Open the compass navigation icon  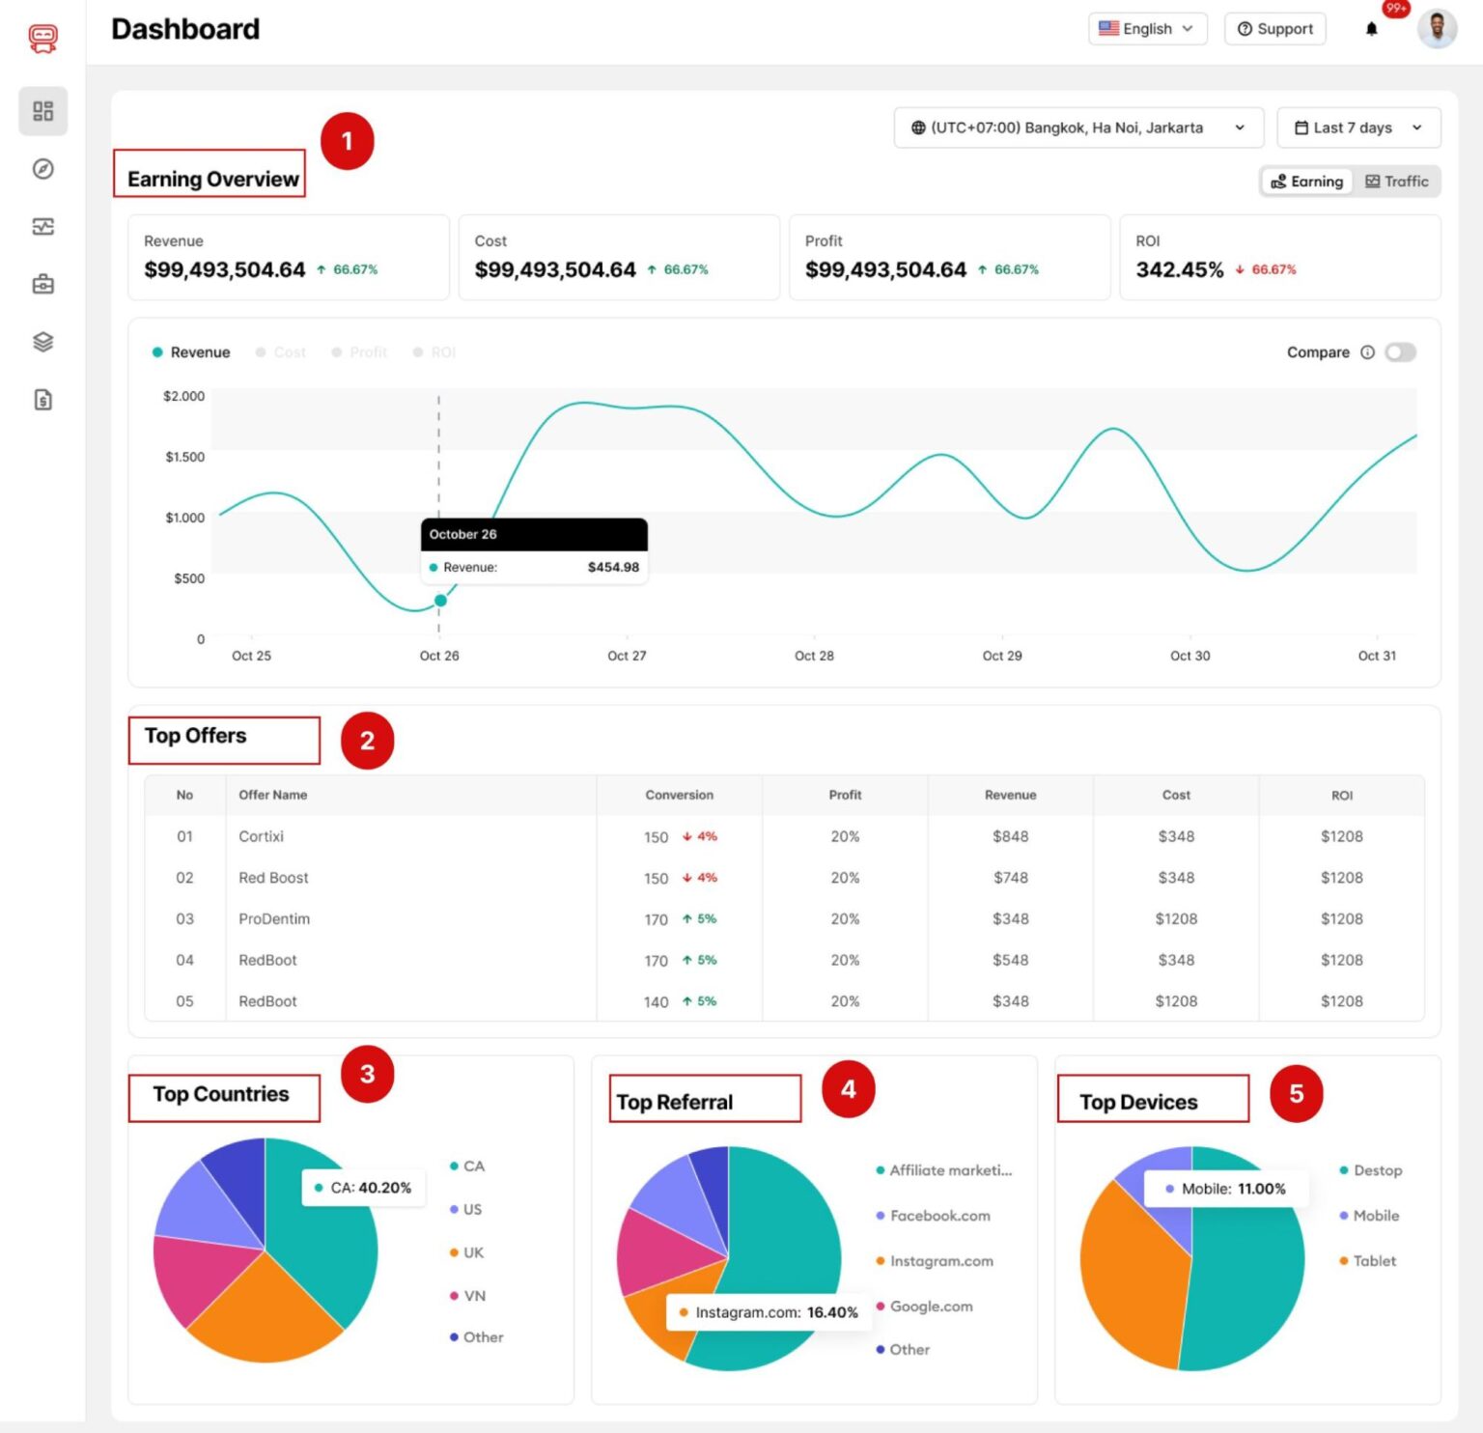42,169
